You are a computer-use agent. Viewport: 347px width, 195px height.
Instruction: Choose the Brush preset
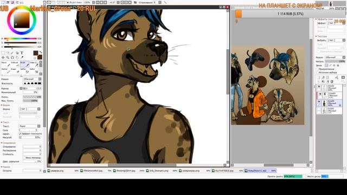pos(24,64)
